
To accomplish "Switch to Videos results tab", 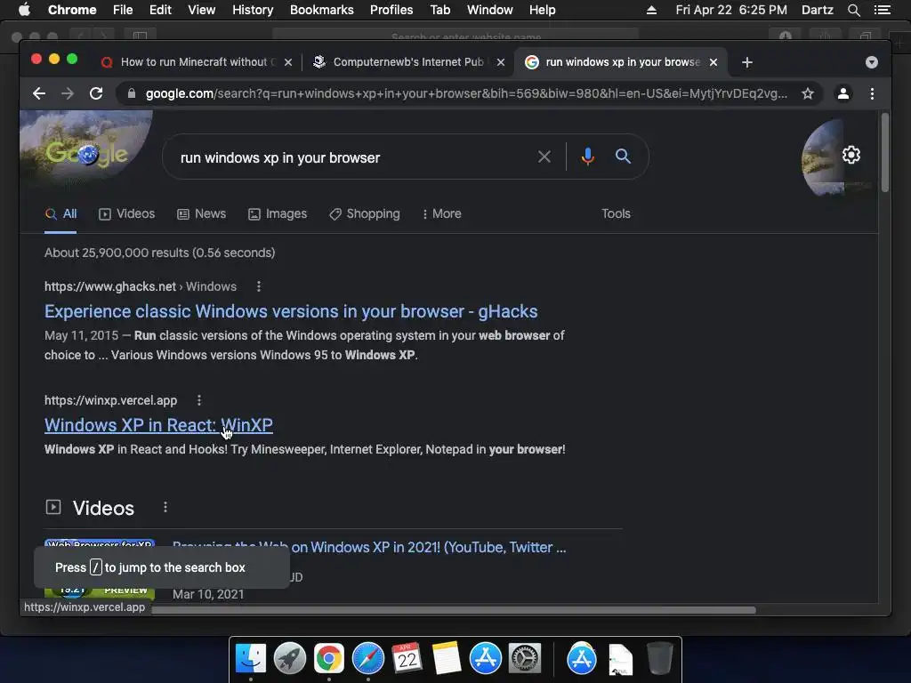I will [126, 213].
